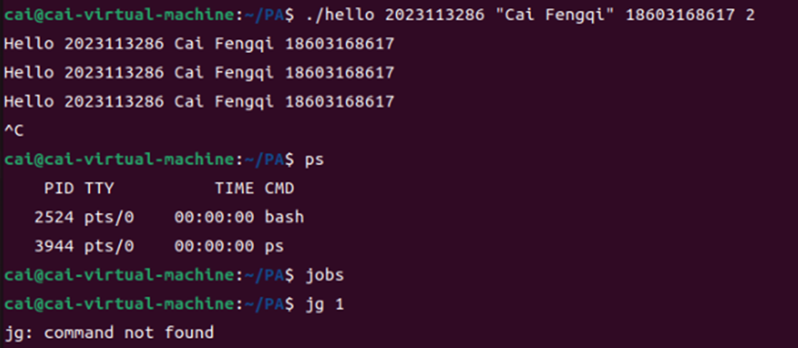Click the CMD column header
Viewport: 798px width, 348px height.
[279, 189]
